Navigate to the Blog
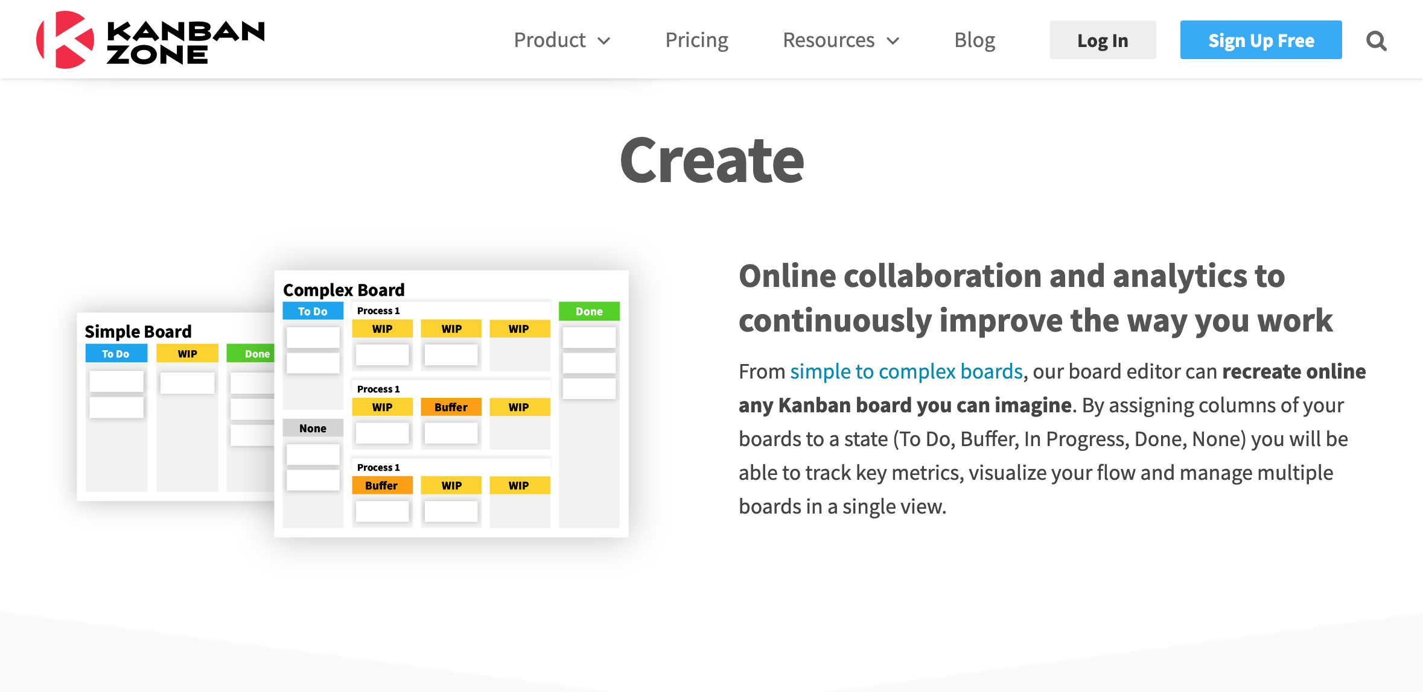Viewport: 1423px width, 692px height. point(974,40)
